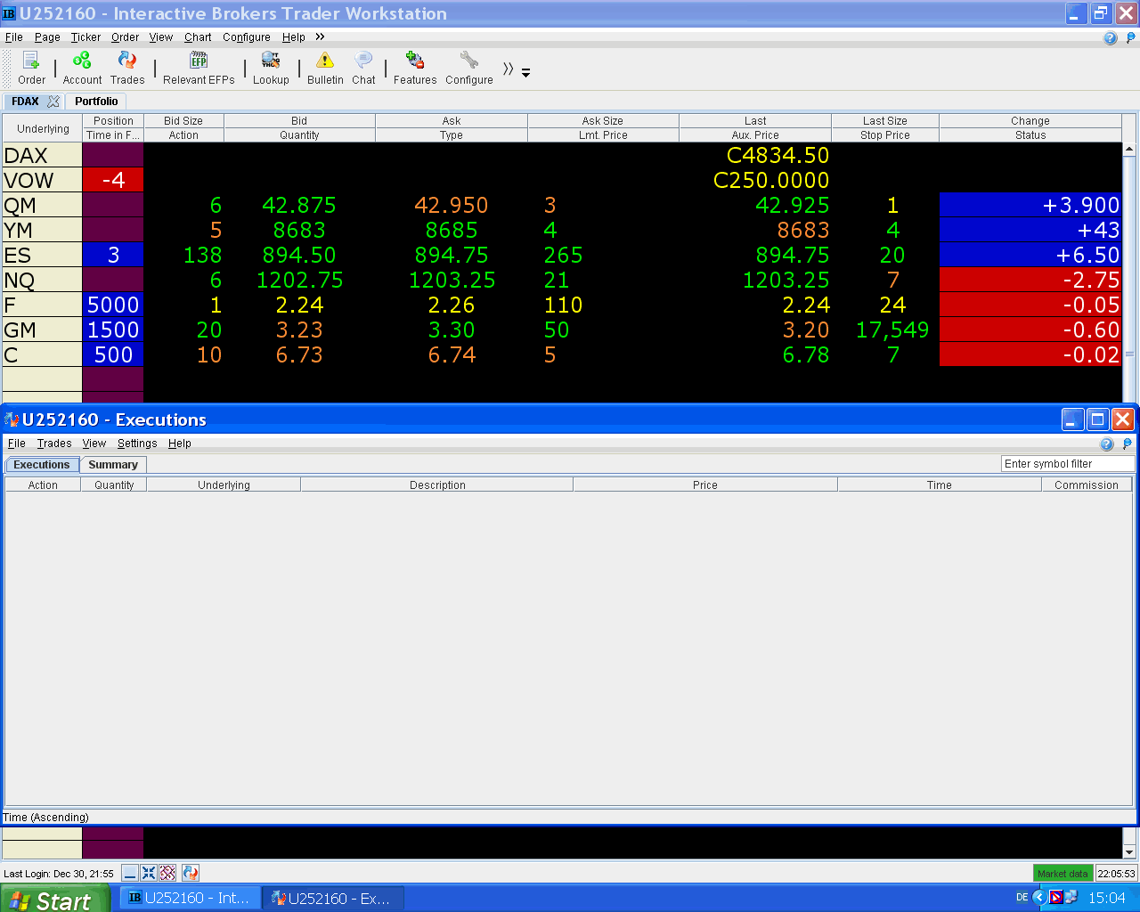This screenshot has height=912, width=1140.
Task: Click the QM change cell +3.900
Action: 1030,205
